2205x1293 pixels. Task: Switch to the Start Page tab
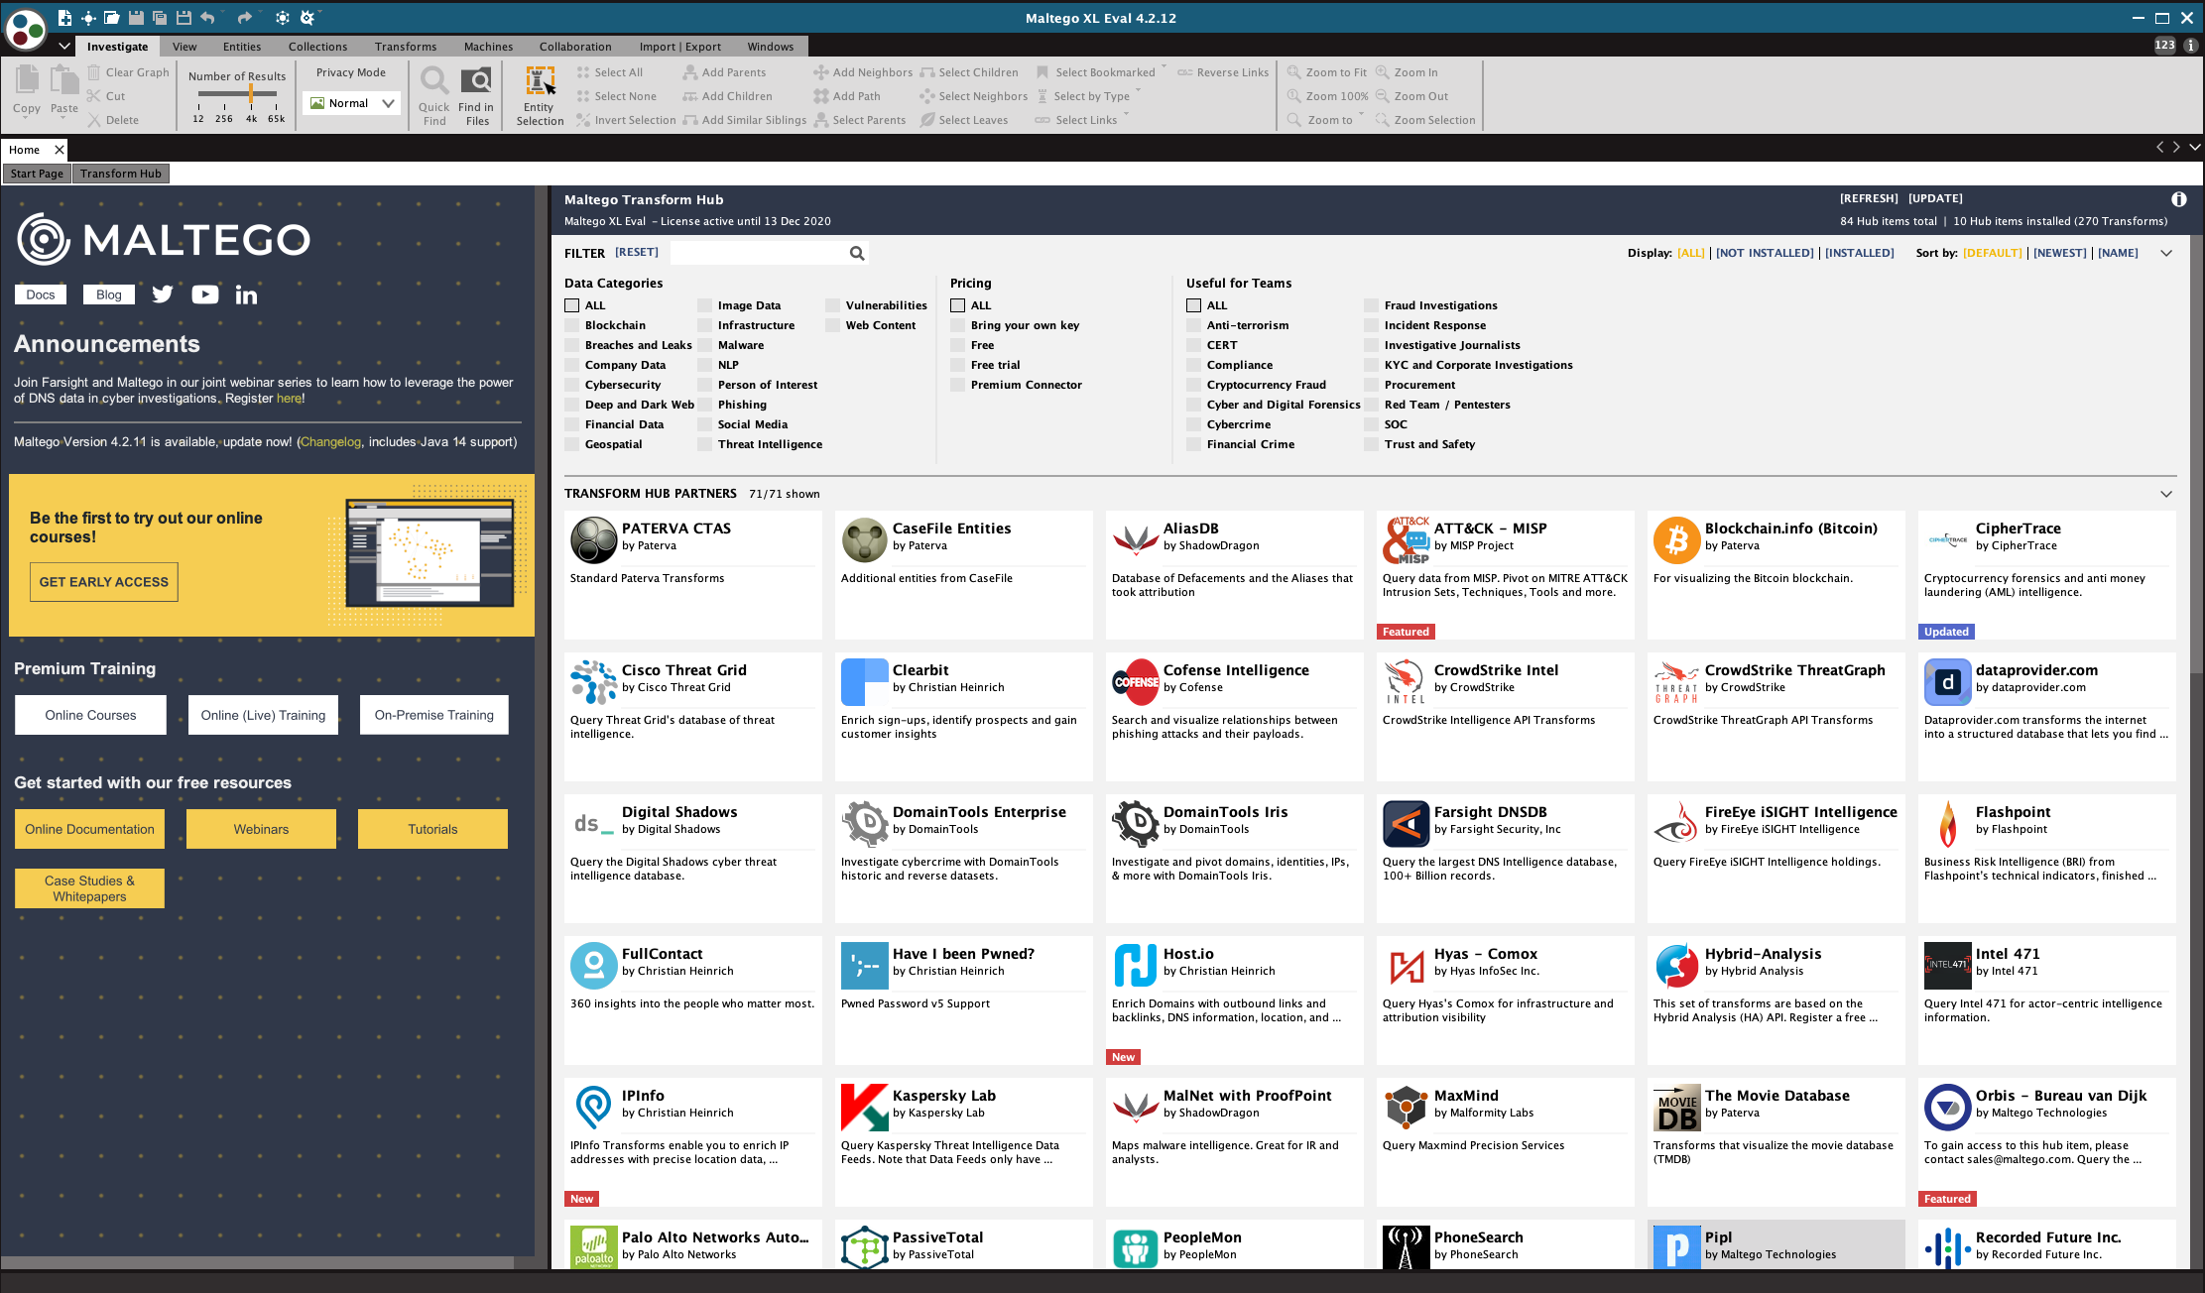pyautogui.click(x=37, y=174)
